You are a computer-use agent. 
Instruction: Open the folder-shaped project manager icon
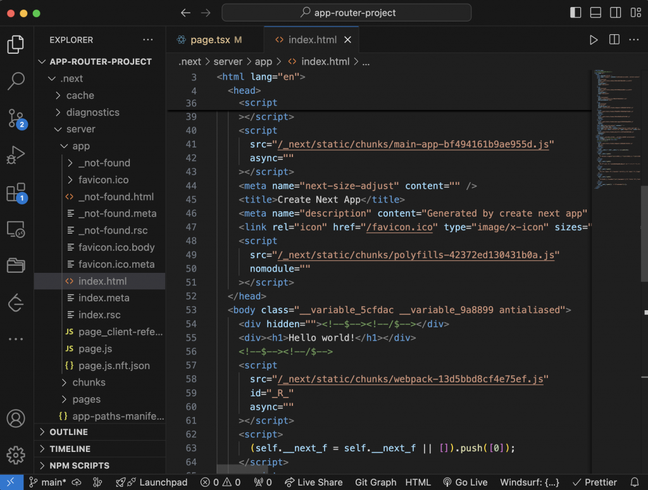(16, 265)
